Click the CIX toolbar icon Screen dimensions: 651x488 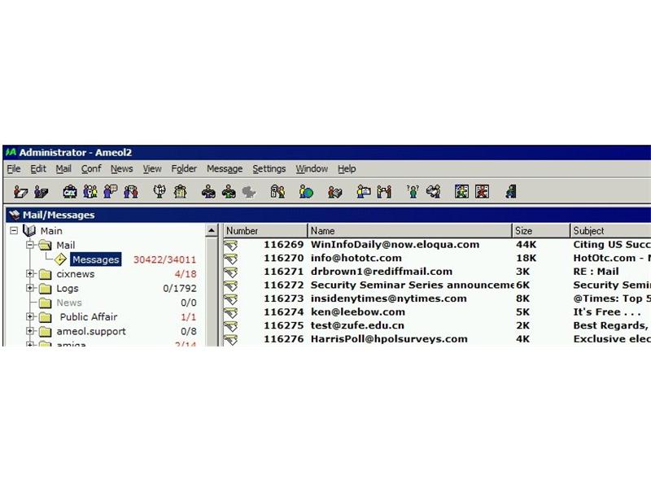[70, 192]
